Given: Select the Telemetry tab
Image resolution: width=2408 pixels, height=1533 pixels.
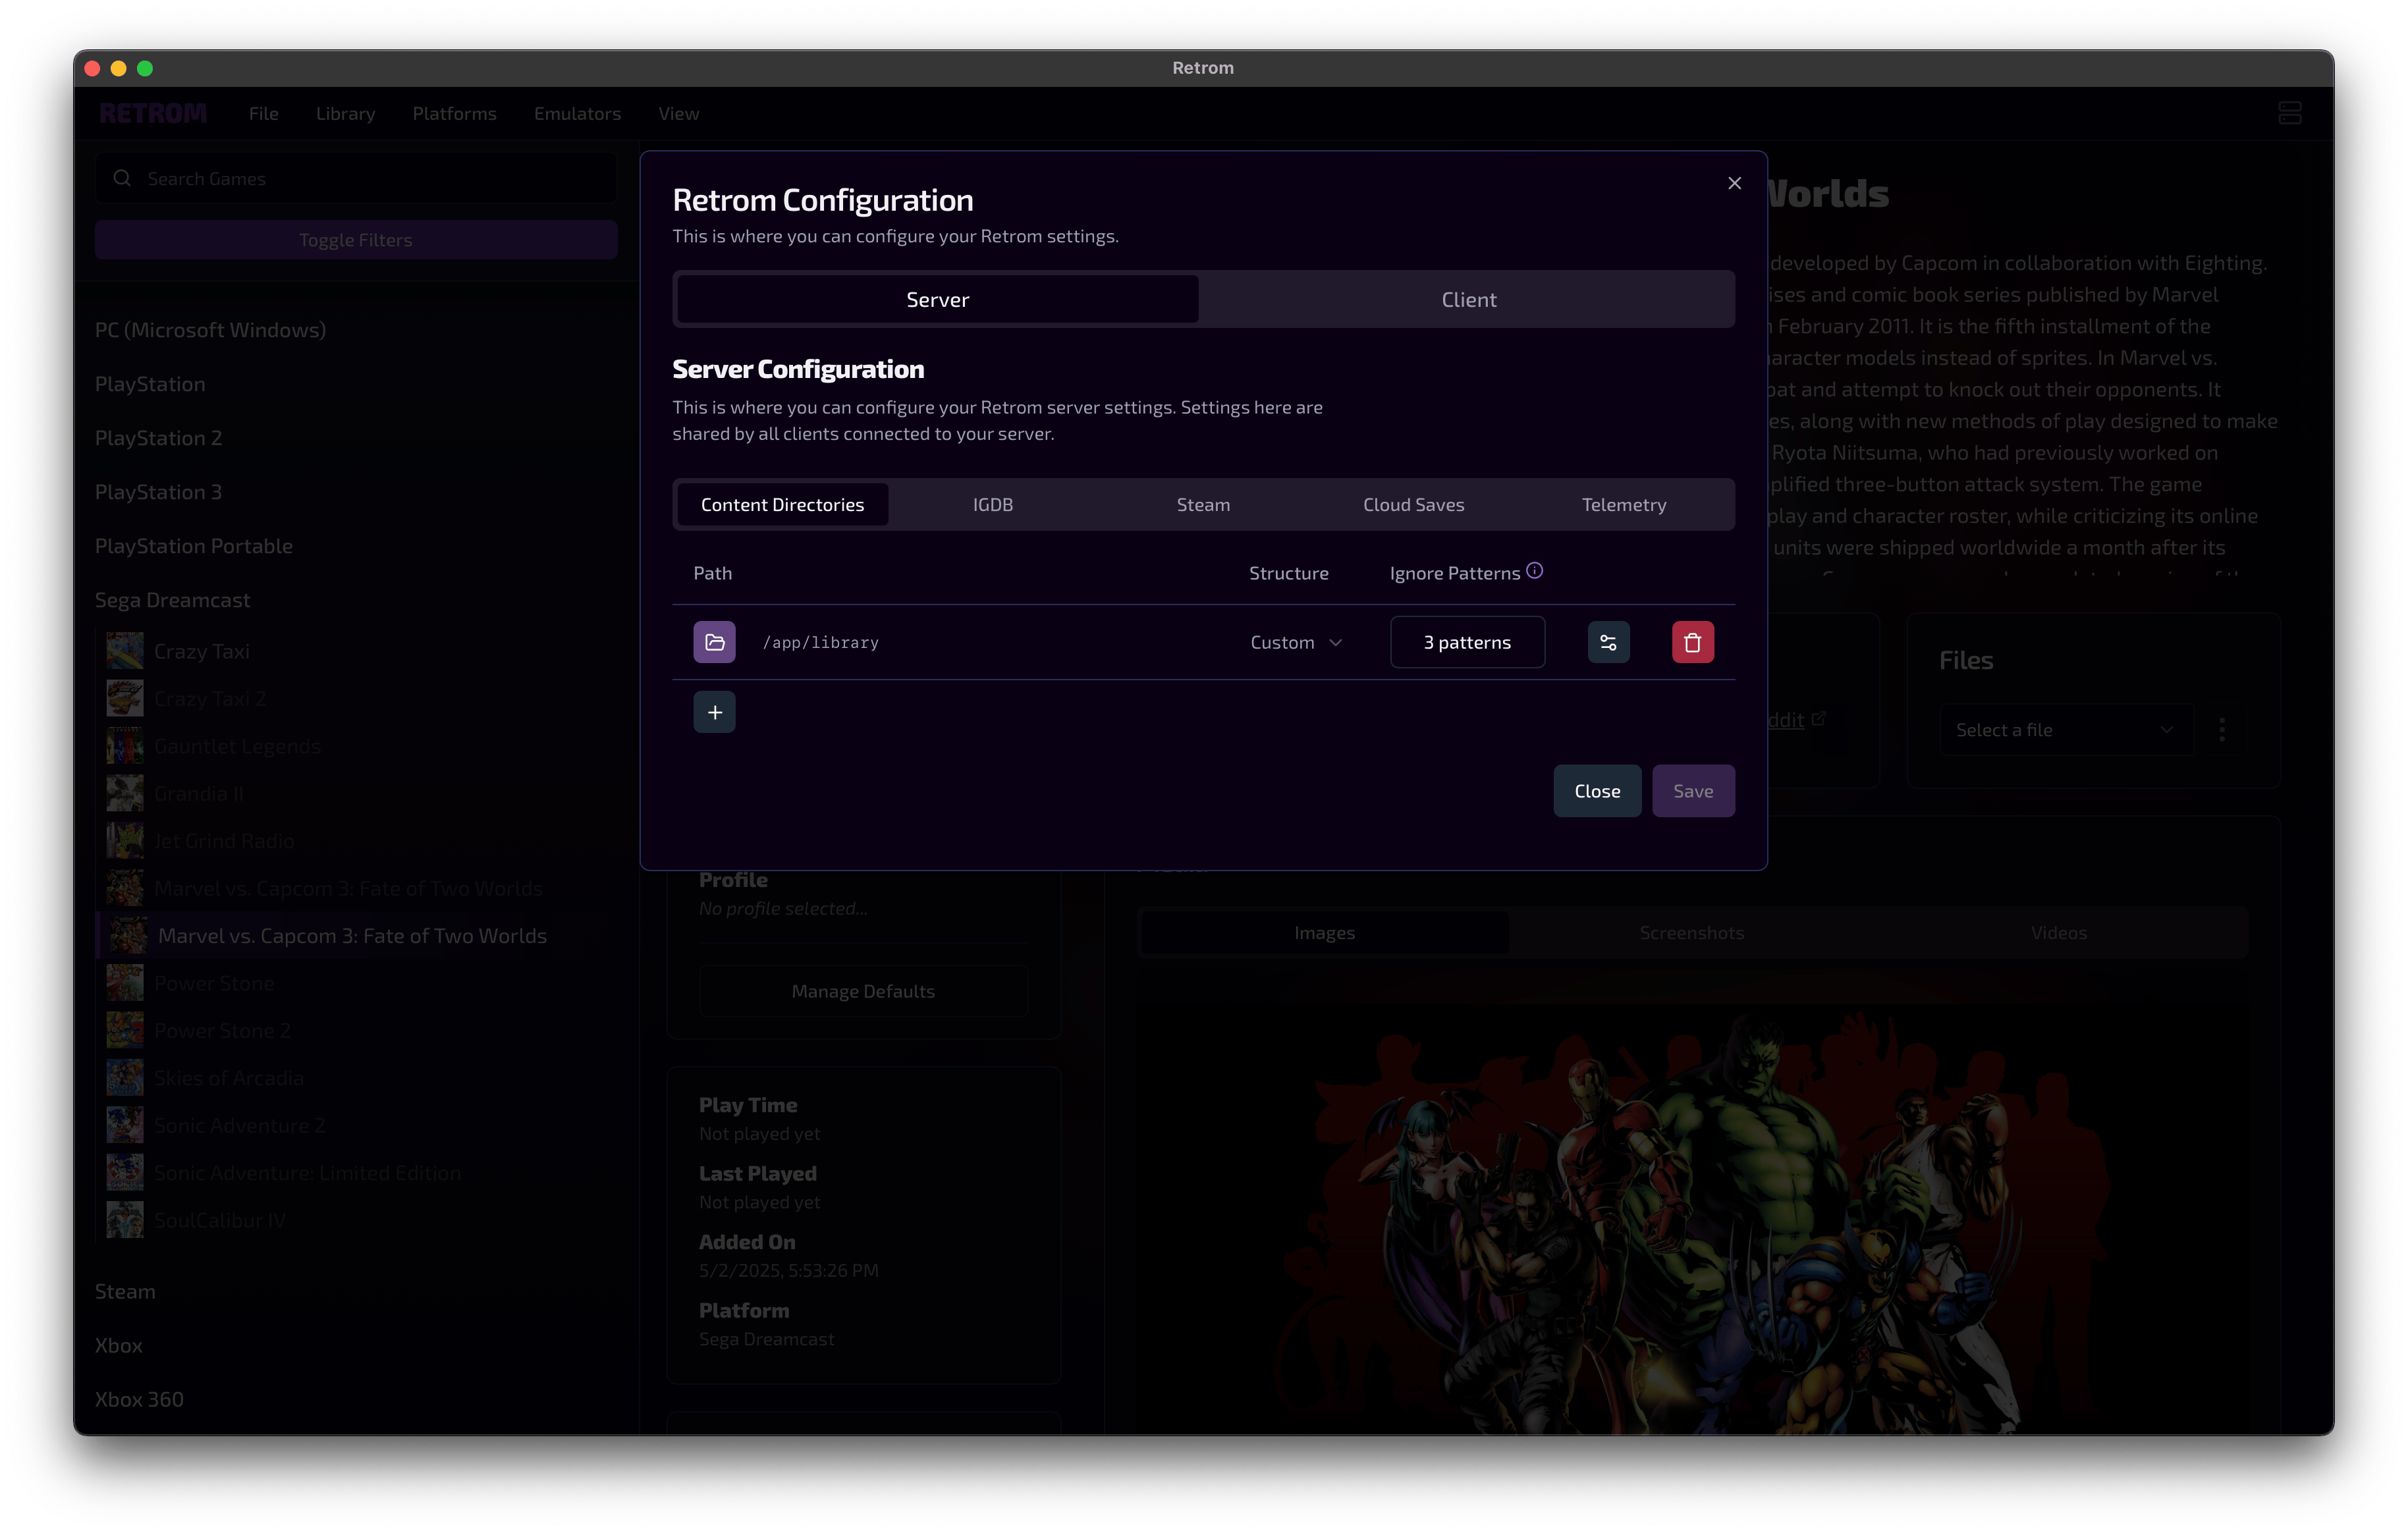Looking at the screenshot, I should pyautogui.click(x=1623, y=504).
